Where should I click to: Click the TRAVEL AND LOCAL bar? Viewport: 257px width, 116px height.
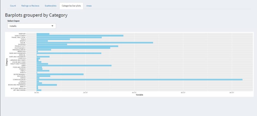(x=69, y=37)
